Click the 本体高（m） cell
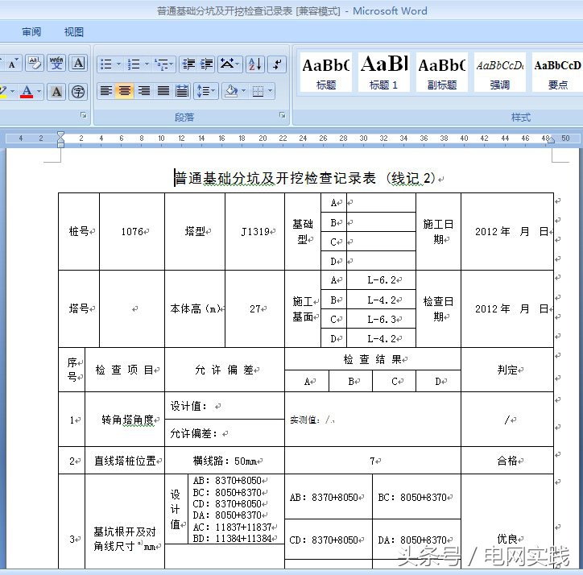This screenshot has width=583, height=575. pos(195,308)
